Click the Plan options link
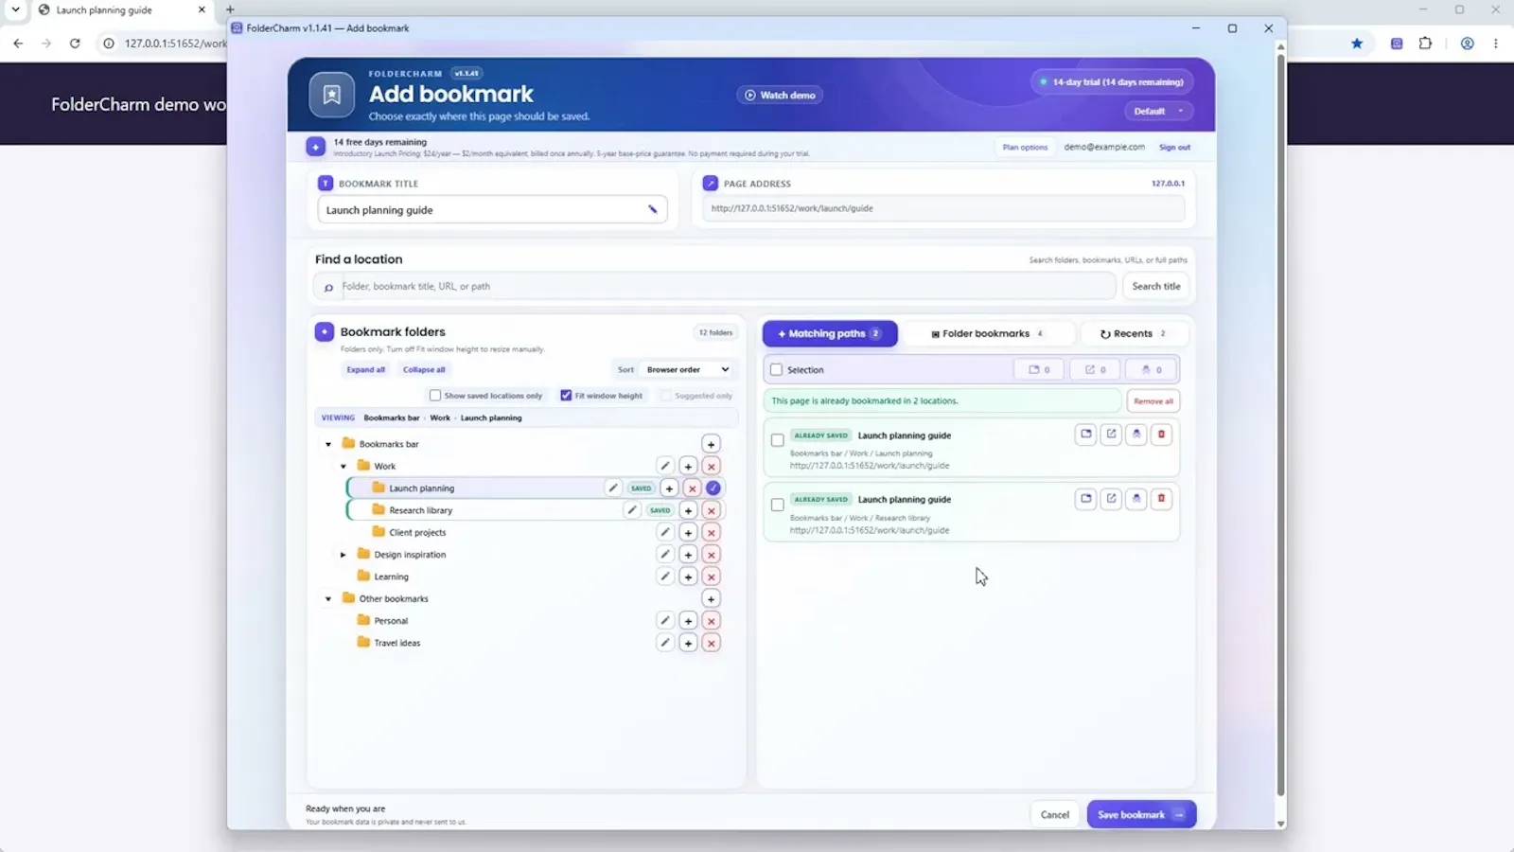Image resolution: width=1514 pixels, height=852 pixels. tap(1025, 148)
